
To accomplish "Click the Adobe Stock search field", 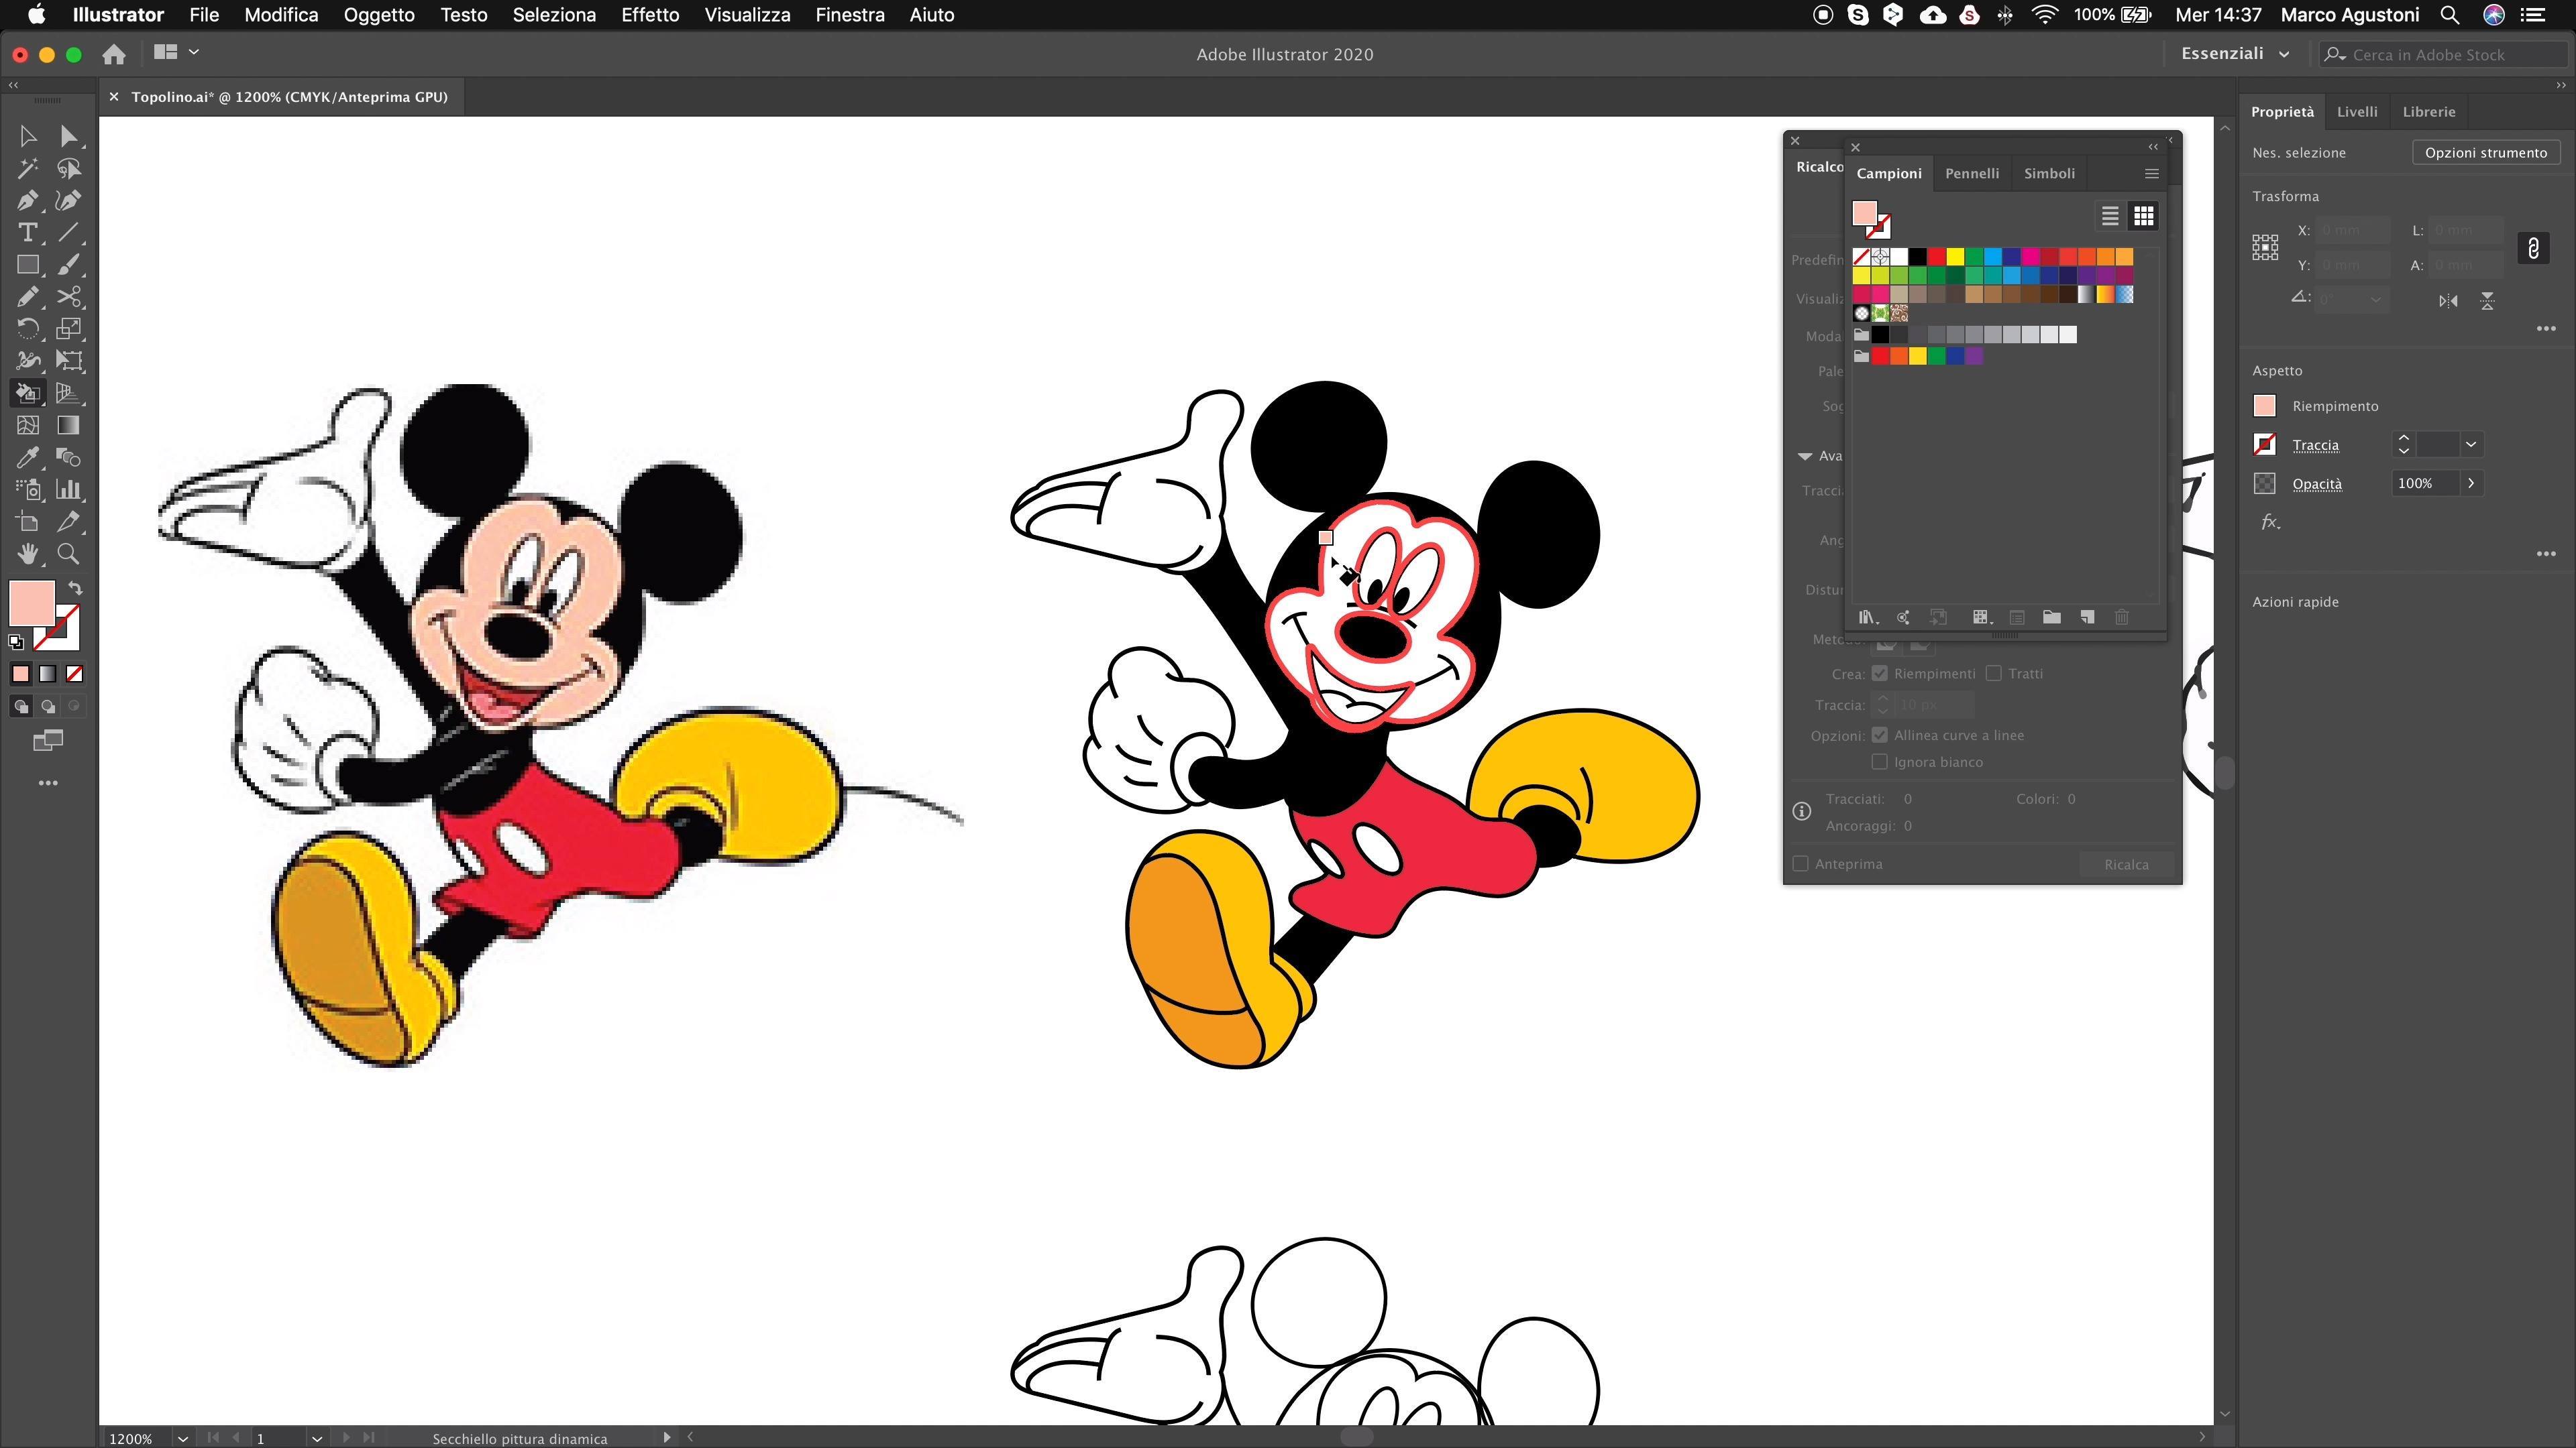I will click(x=2443, y=55).
